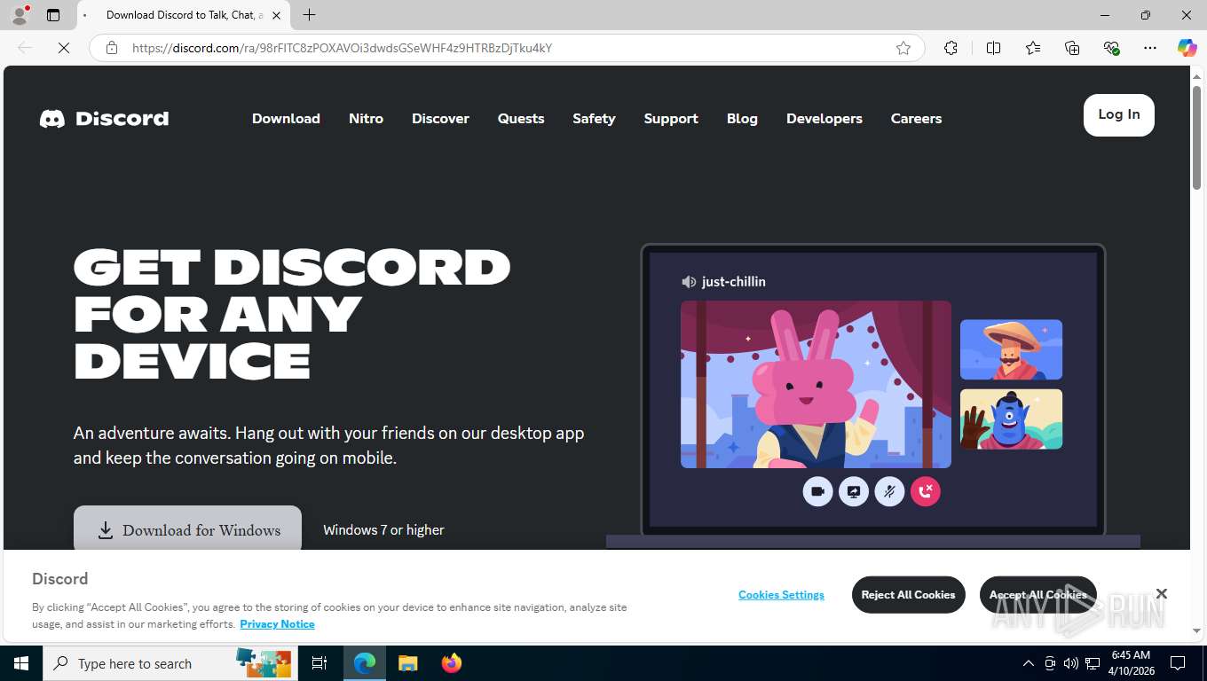The image size is (1207, 681).
Task: Click the scroll down arrow of page scrollbar
Action: pyautogui.click(x=1196, y=630)
